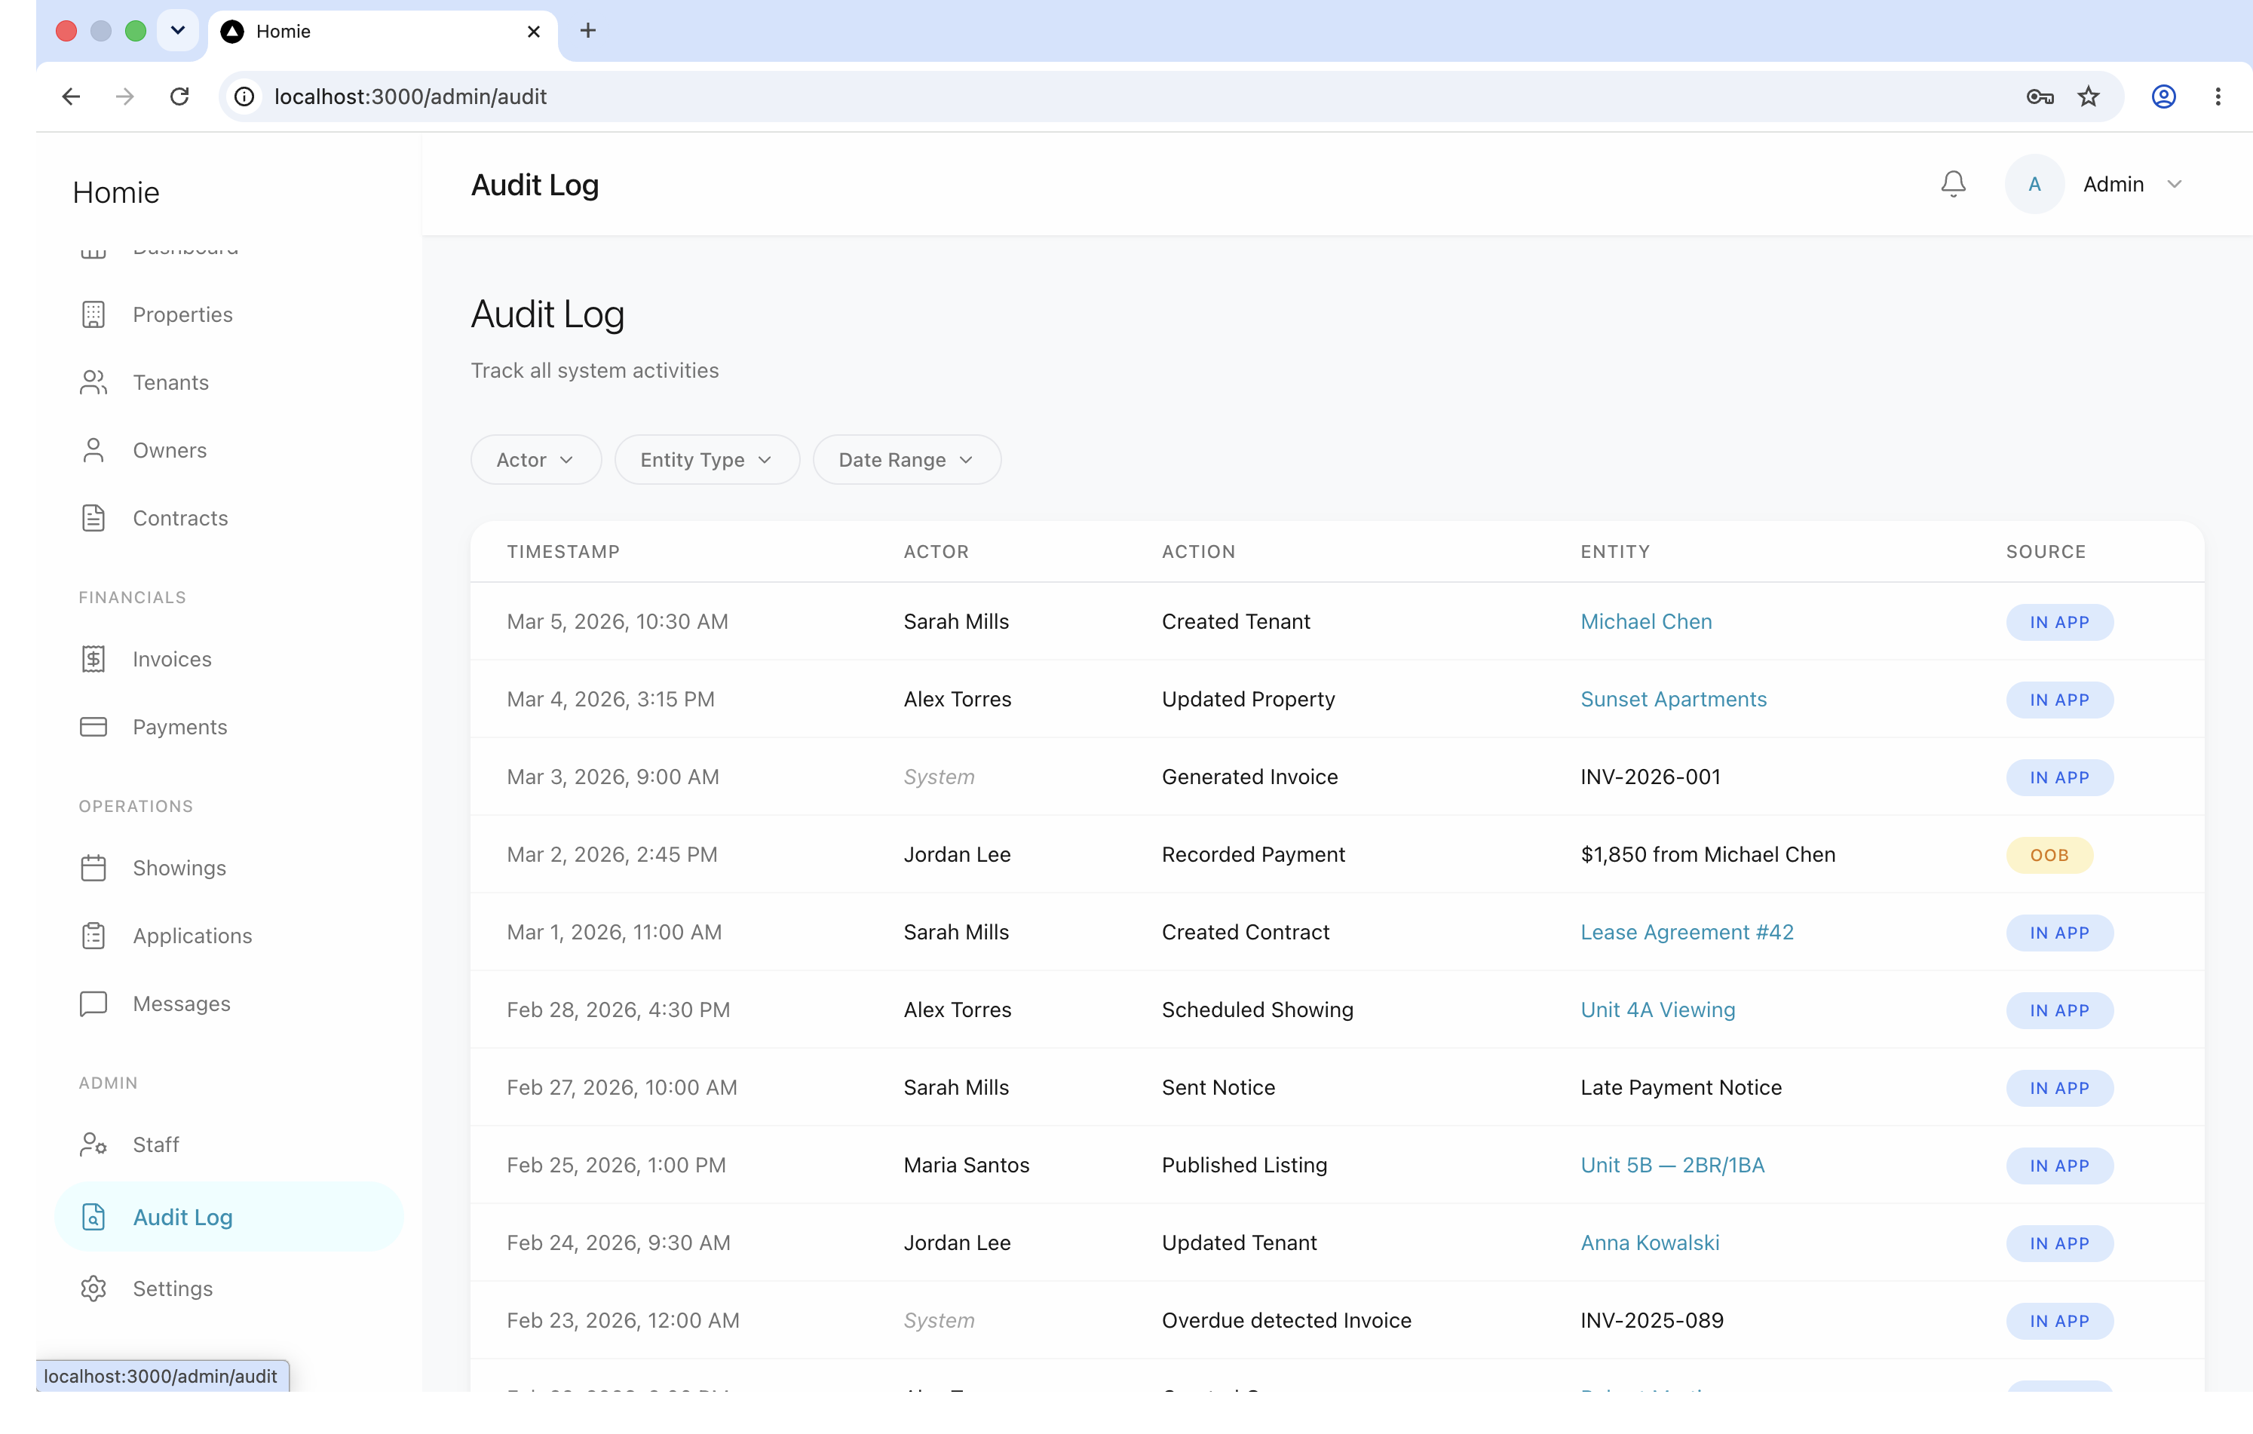Open the tab search dropdown arrow
2253x1434 pixels.
tap(178, 31)
